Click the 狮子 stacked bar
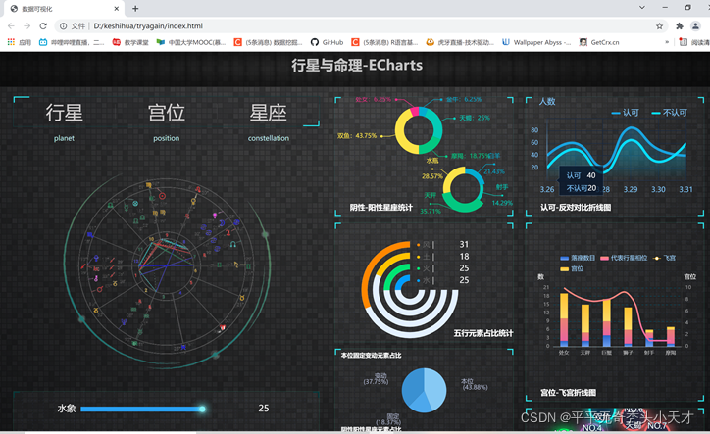 [x=628, y=327]
